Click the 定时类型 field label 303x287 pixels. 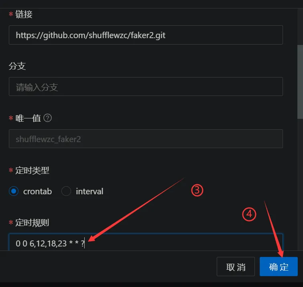tap(32, 171)
